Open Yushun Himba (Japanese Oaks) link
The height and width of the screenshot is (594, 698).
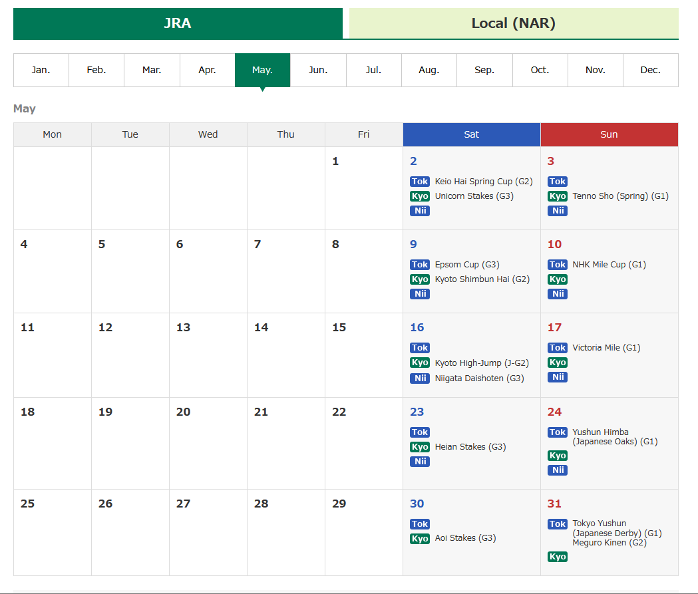[615, 437]
